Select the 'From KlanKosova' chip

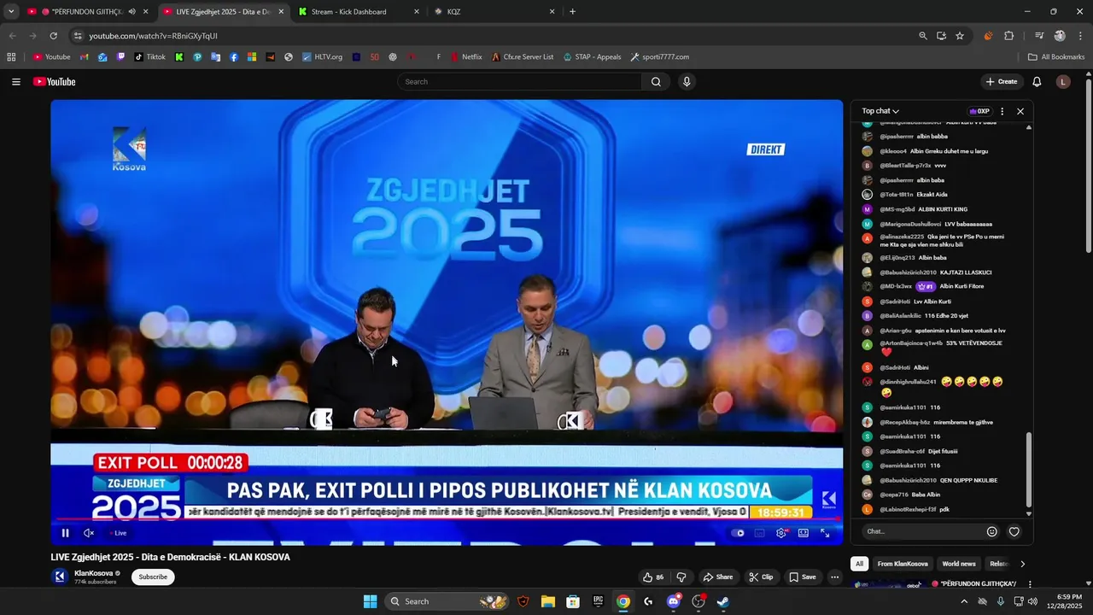click(x=903, y=564)
